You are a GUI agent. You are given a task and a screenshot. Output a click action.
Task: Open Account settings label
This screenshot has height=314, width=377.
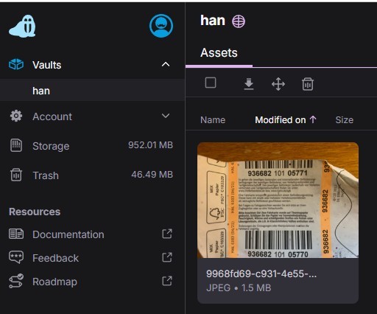point(52,116)
